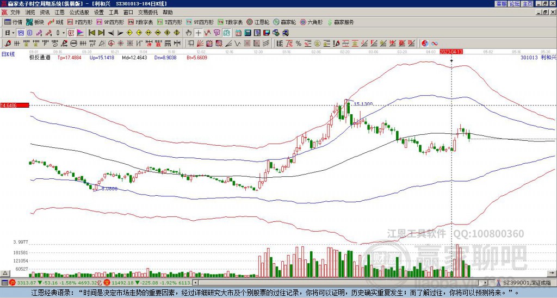Image resolution: width=557 pixels, height=298 pixels.
Task: Click the 行情 quotes toolbar button
Action: (13, 22)
